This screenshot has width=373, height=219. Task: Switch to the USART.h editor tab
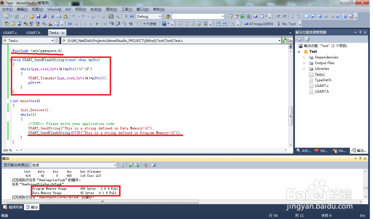(33, 32)
